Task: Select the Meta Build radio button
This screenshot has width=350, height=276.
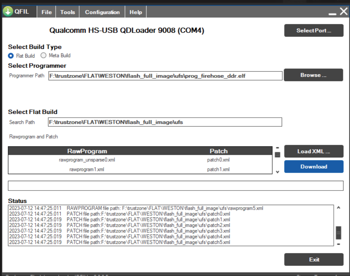Action: click(x=43, y=55)
